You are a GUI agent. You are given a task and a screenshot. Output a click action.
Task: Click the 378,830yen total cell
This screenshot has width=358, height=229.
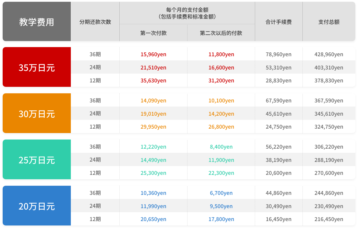[329, 81]
